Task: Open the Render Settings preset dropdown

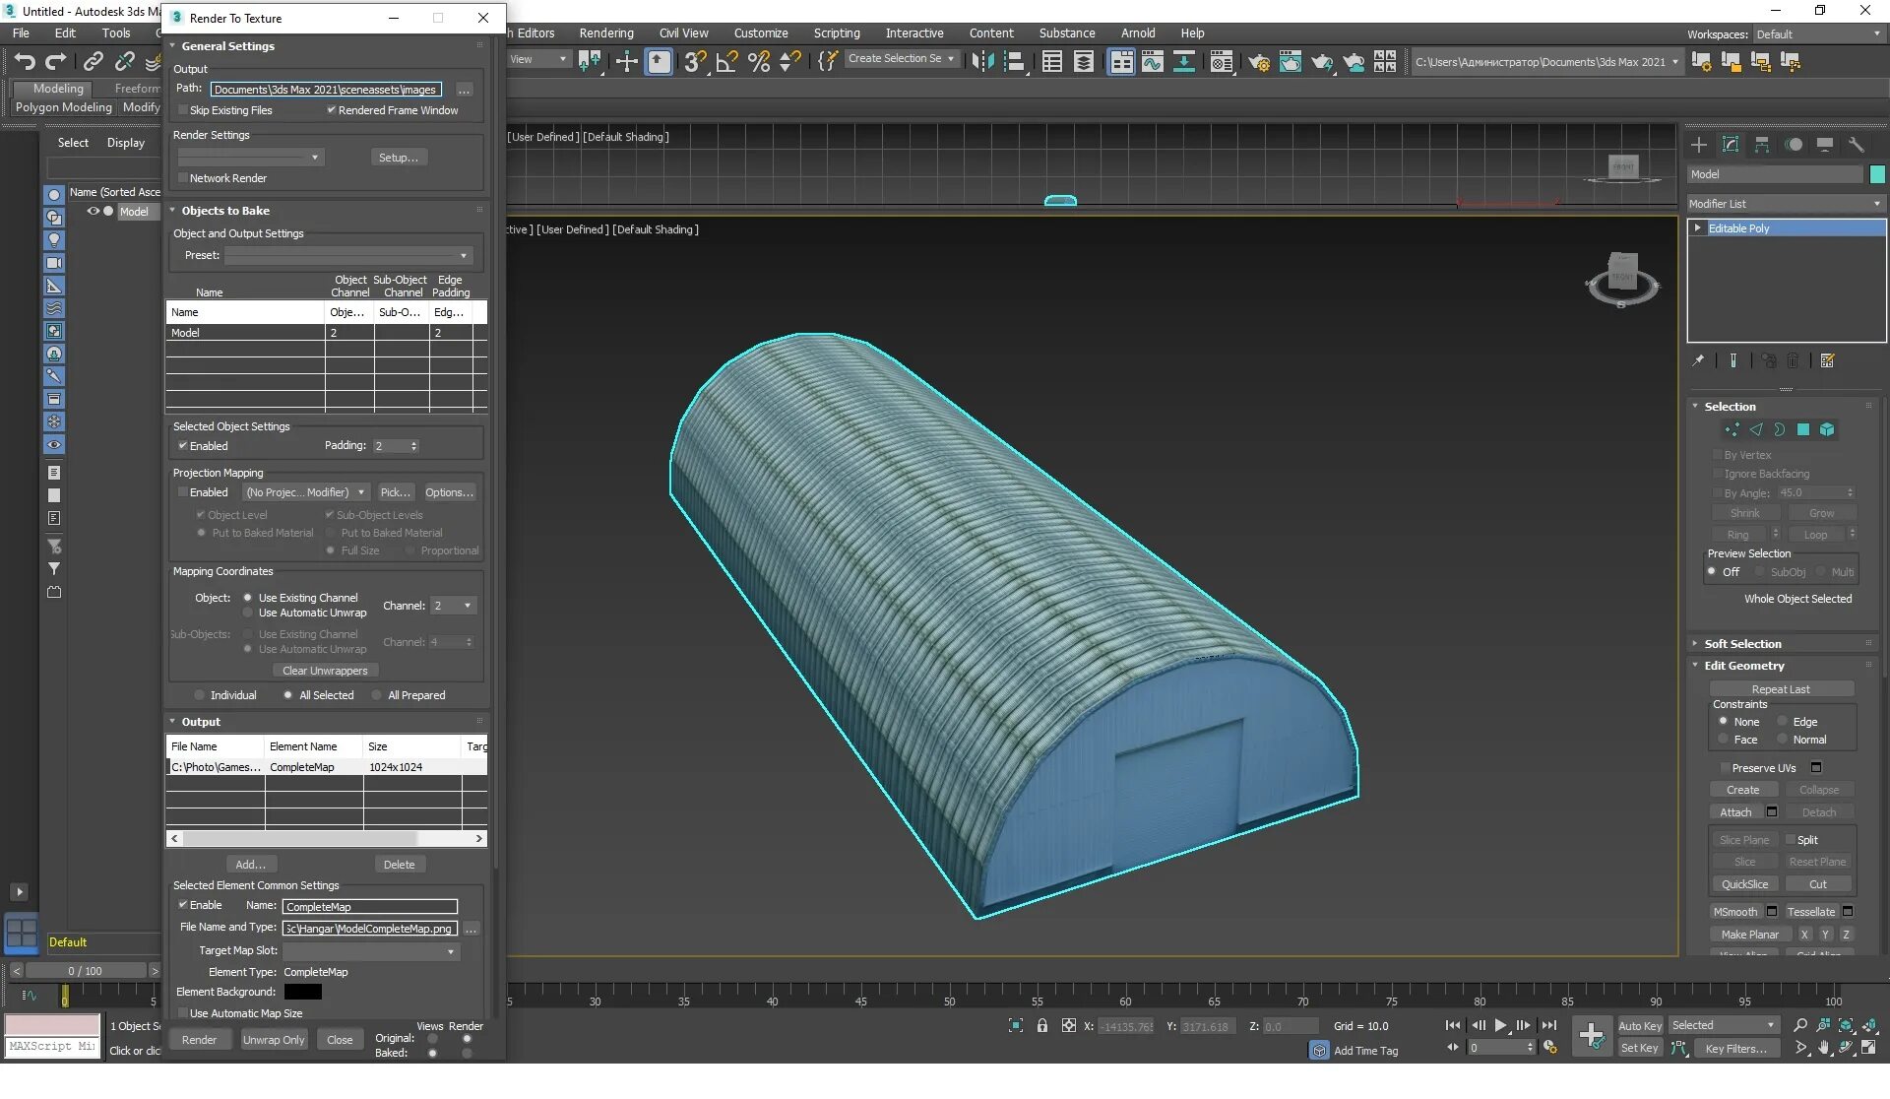Action: (250, 158)
